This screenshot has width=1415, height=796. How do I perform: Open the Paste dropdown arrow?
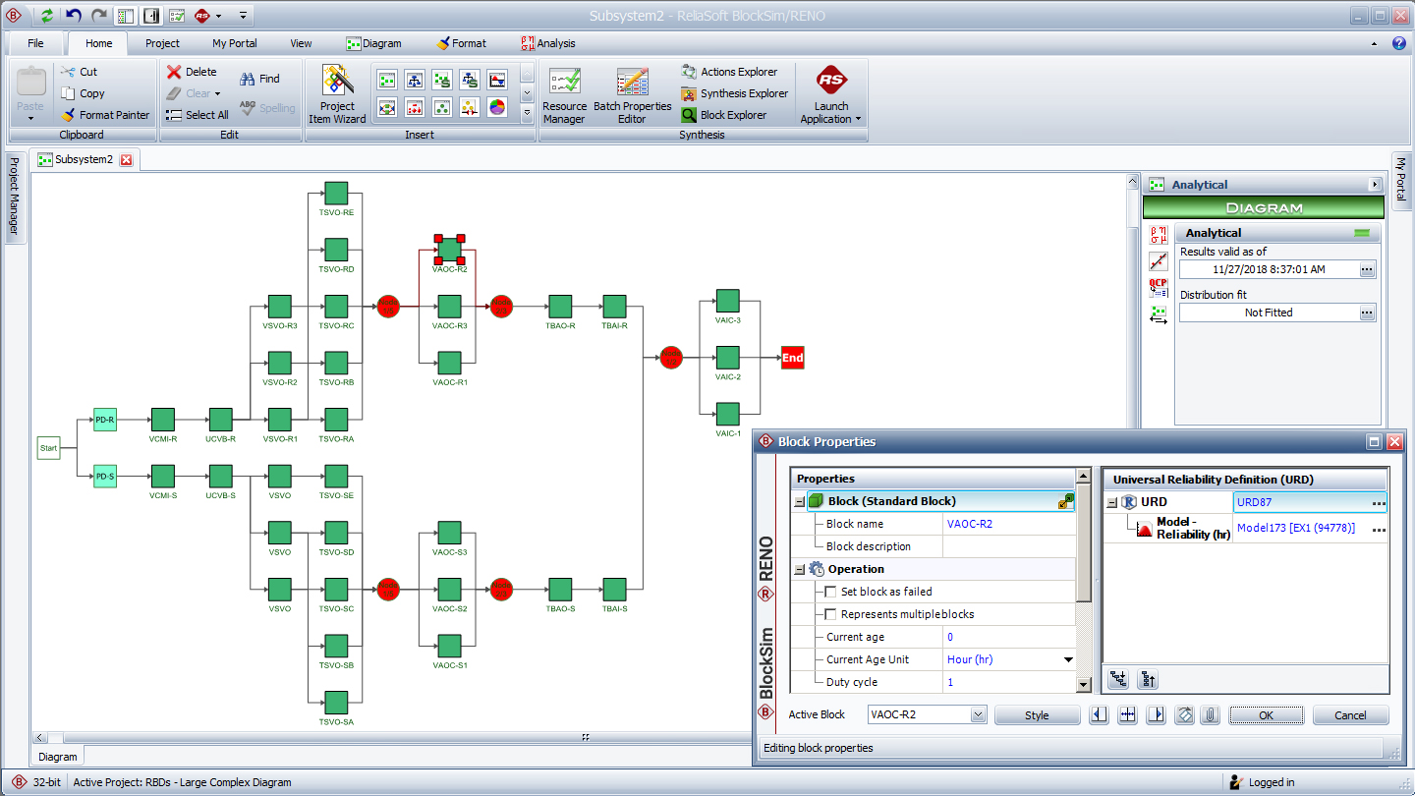30,118
